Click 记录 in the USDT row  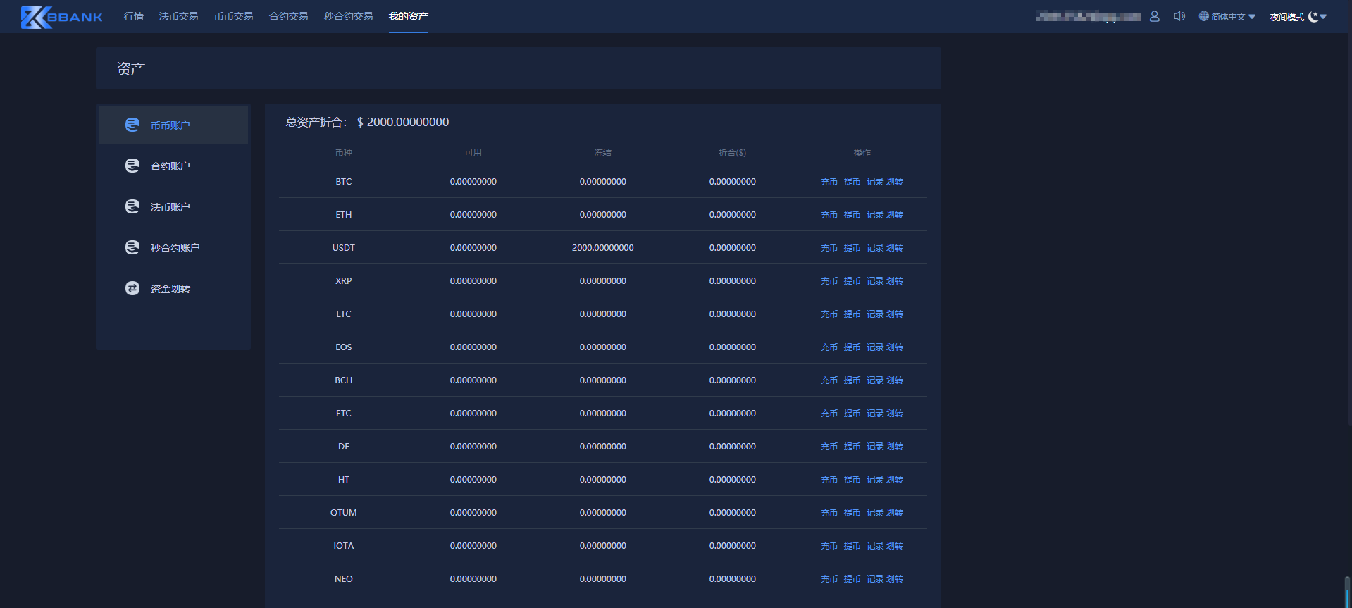[x=875, y=248]
